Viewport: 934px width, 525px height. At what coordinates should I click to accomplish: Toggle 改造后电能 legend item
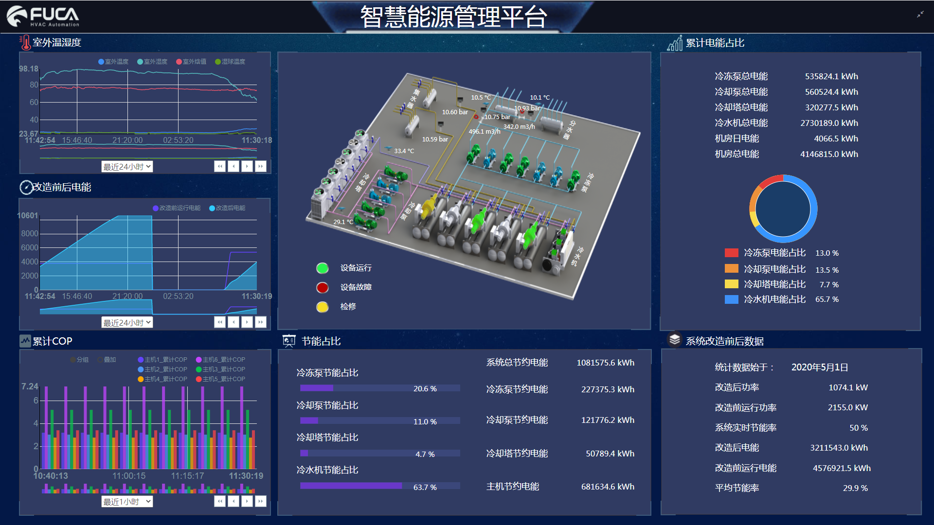[x=227, y=208]
